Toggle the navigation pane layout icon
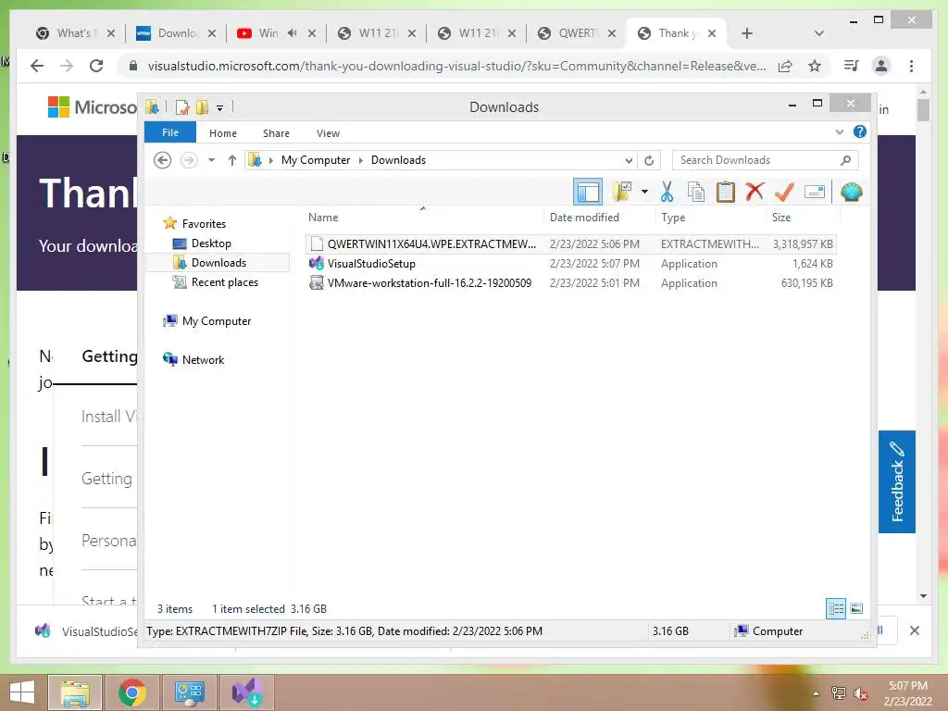 click(588, 193)
